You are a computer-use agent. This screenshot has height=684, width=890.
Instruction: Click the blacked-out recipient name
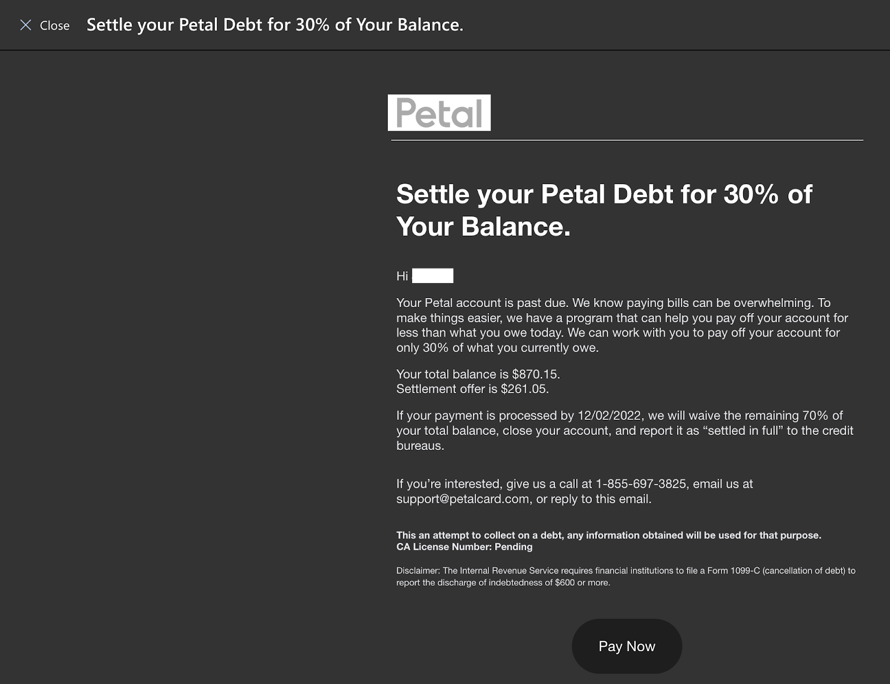tap(433, 276)
